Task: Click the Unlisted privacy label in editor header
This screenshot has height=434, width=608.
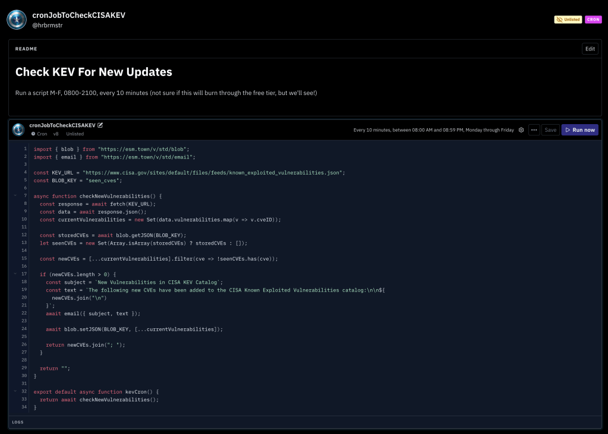Action: pyautogui.click(x=75, y=134)
